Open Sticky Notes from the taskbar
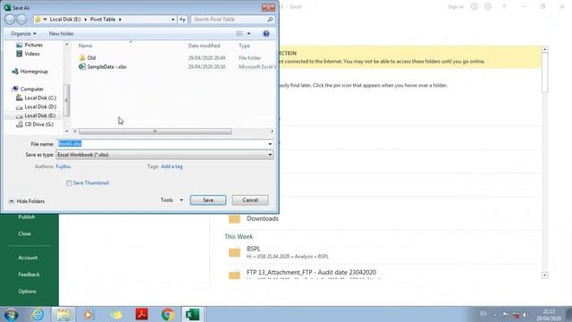Image resolution: width=572 pixels, height=322 pixels. coord(115,314)
